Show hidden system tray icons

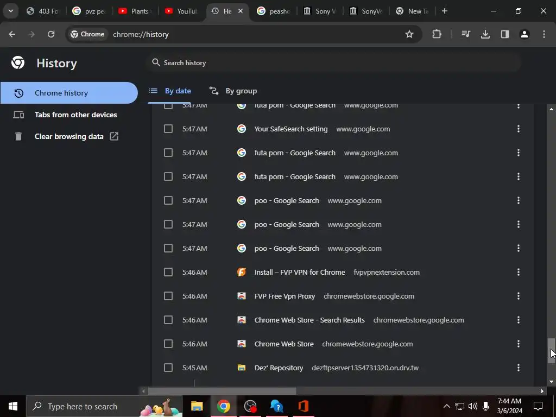(447, 406)
